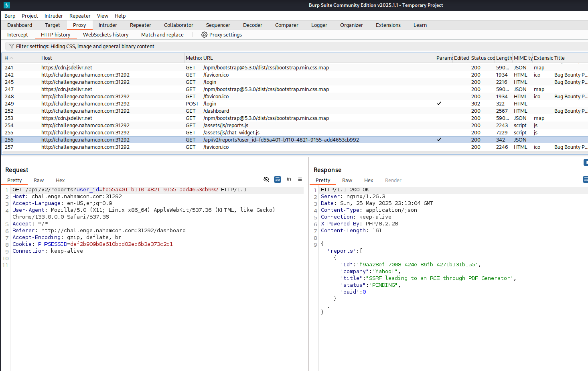Open the request panel hamburger menu
This screenshot has width=588, height=371.
(300, 179)
